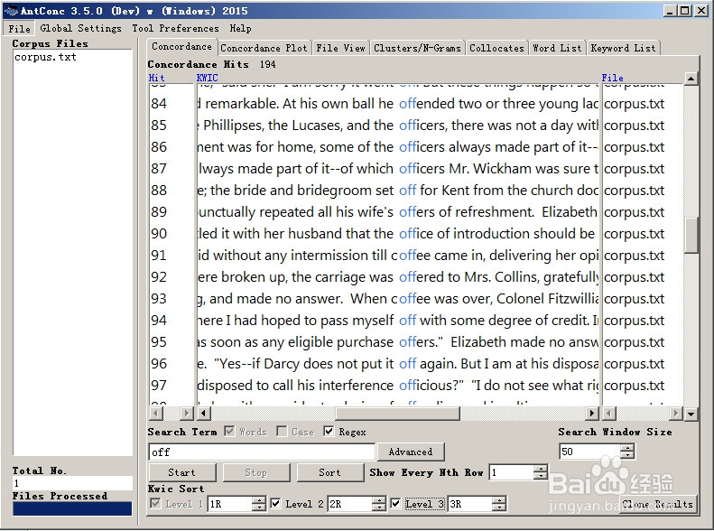
Task: Click the Start button
Action: pos(181,472)
